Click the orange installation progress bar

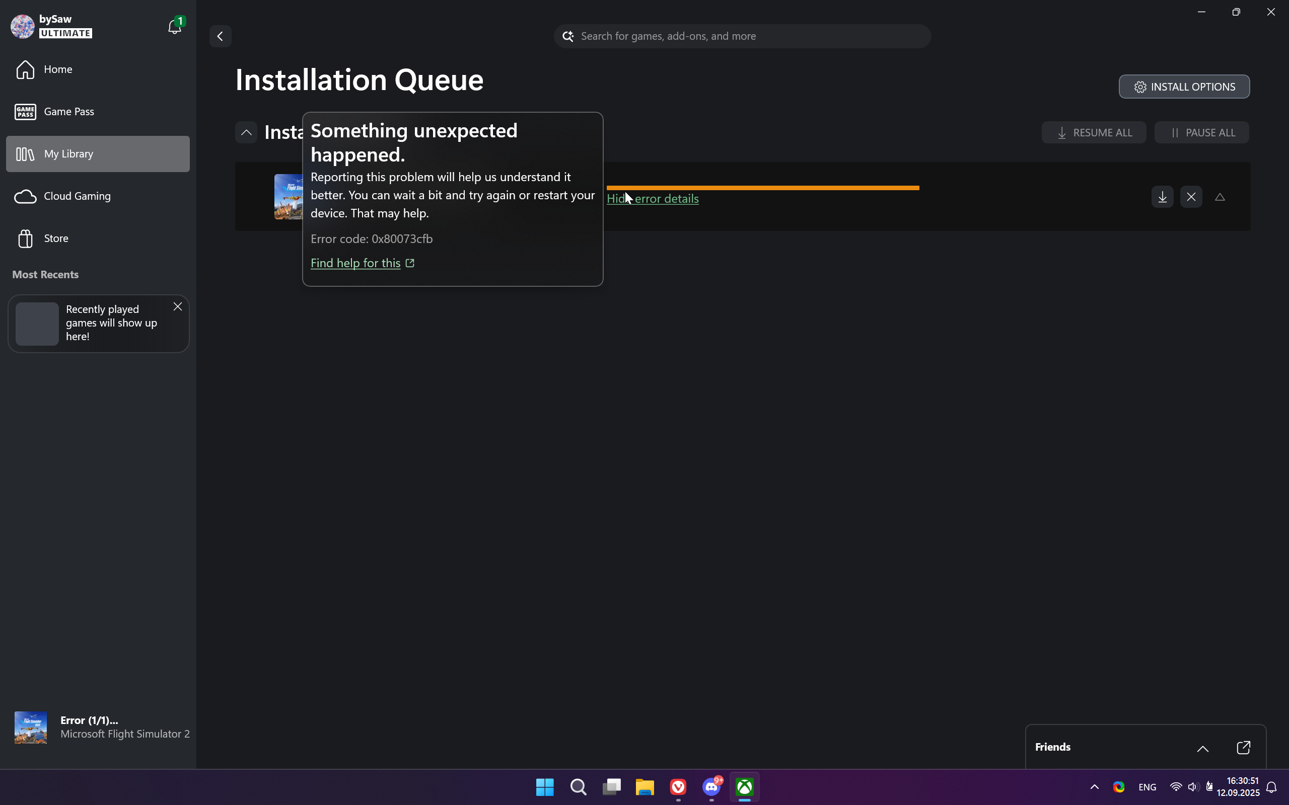click(x=762, y=188)
